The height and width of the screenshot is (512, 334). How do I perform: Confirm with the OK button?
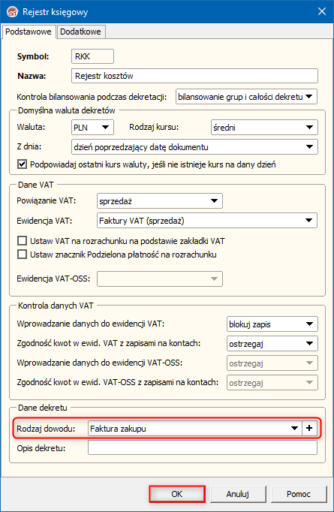[x=177, y=494]
